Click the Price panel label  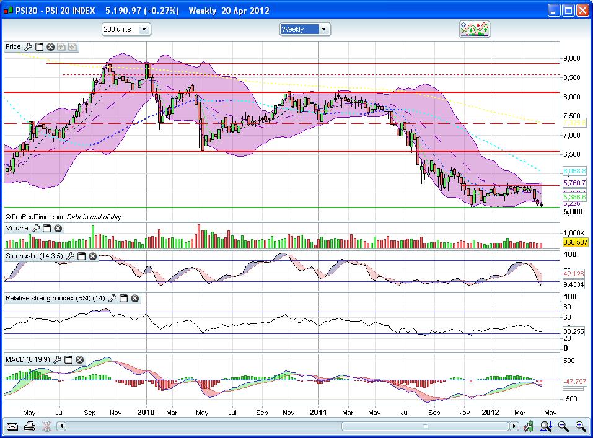(x=13, y=46)
